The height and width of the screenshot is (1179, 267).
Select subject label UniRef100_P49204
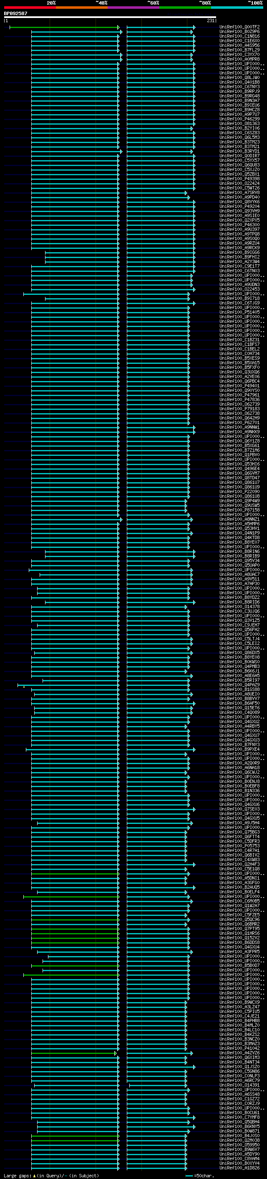pos(239,207)
